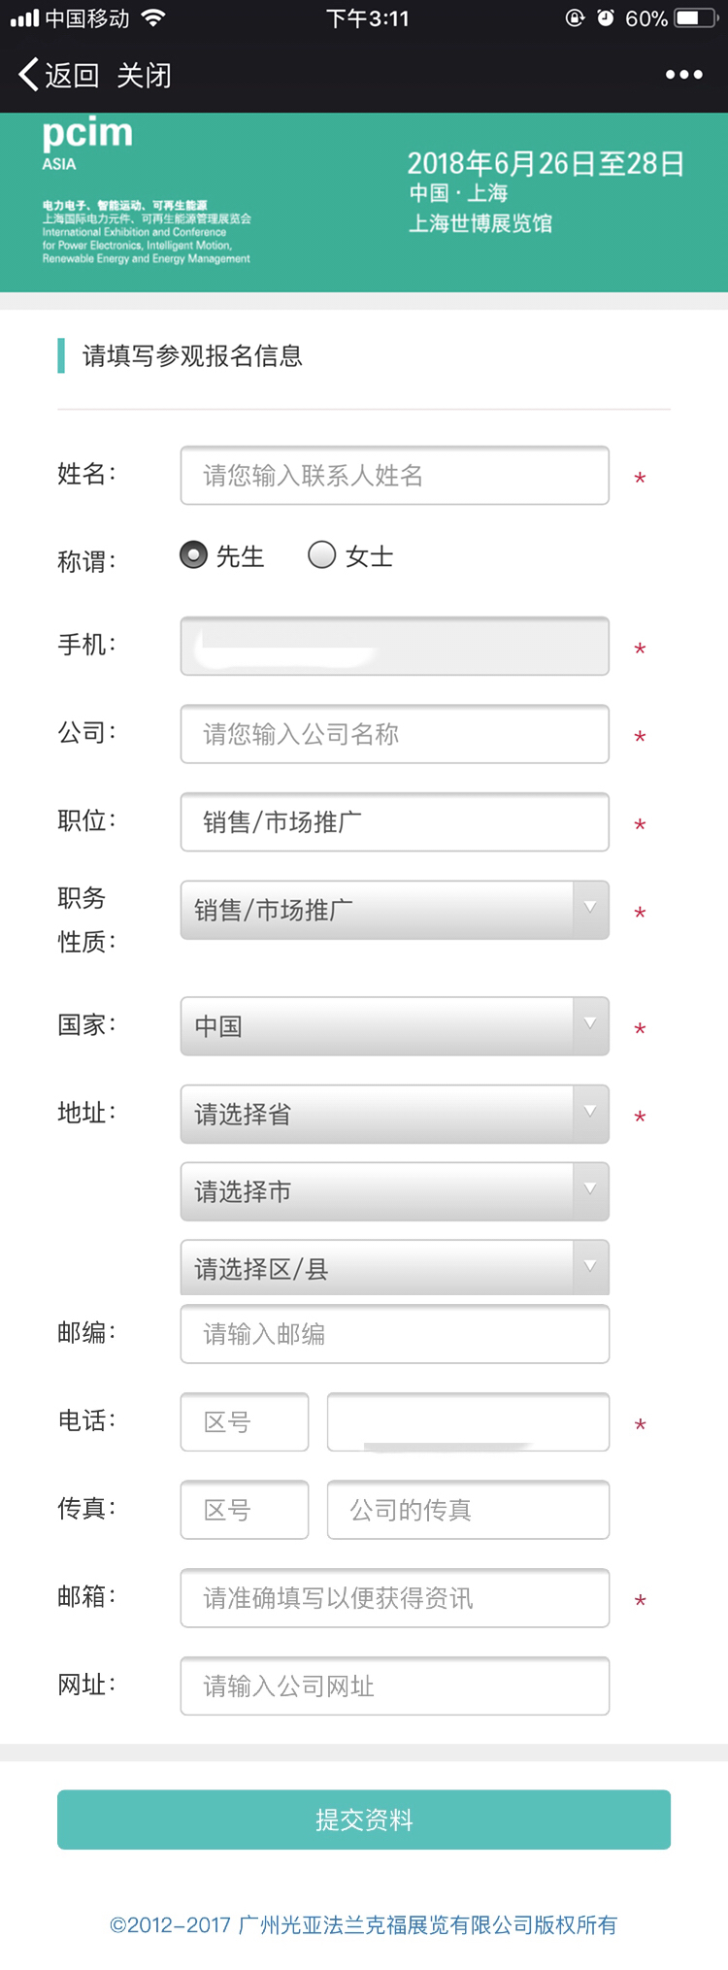Tap 关闭 in the navigation bar

(x=144, y=76)
